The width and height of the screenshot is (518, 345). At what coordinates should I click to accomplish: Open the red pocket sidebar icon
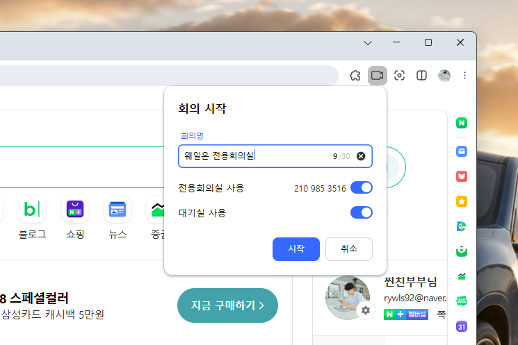click(462, 176)
